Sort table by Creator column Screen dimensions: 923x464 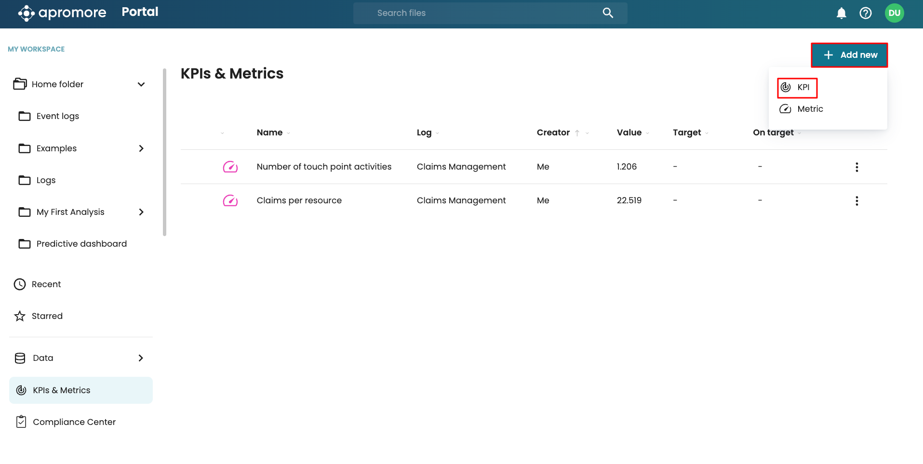(553, 133)
